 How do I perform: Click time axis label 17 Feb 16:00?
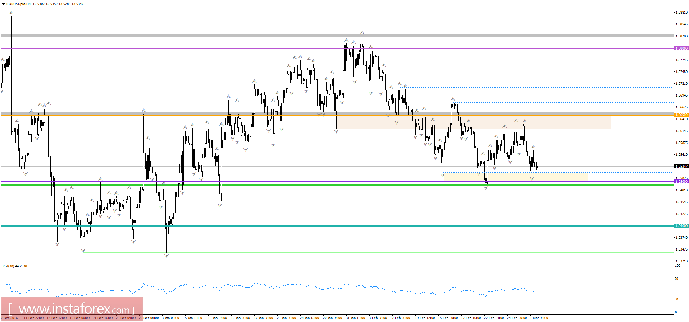coord(471,318)
